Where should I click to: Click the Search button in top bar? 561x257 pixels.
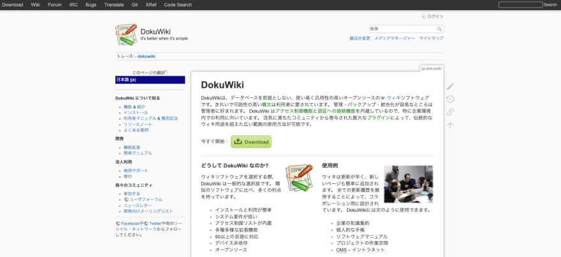[550, 4]
